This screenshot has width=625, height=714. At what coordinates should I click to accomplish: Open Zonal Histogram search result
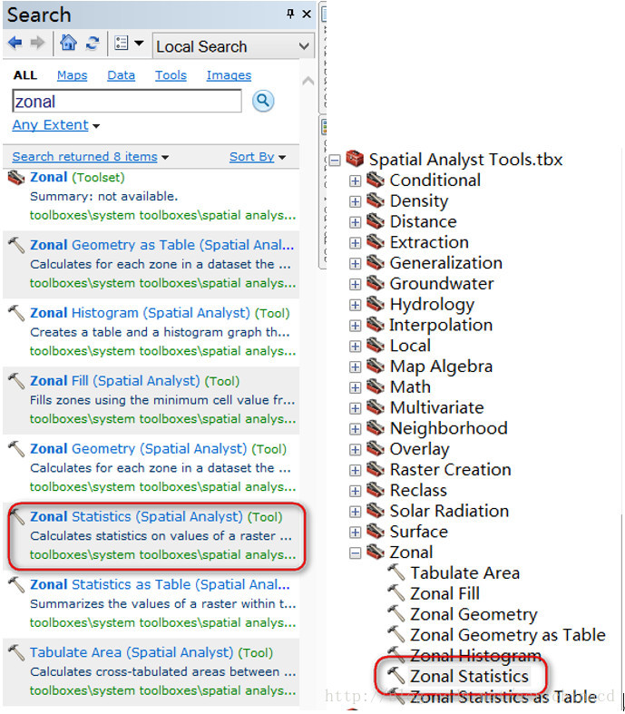160,313
